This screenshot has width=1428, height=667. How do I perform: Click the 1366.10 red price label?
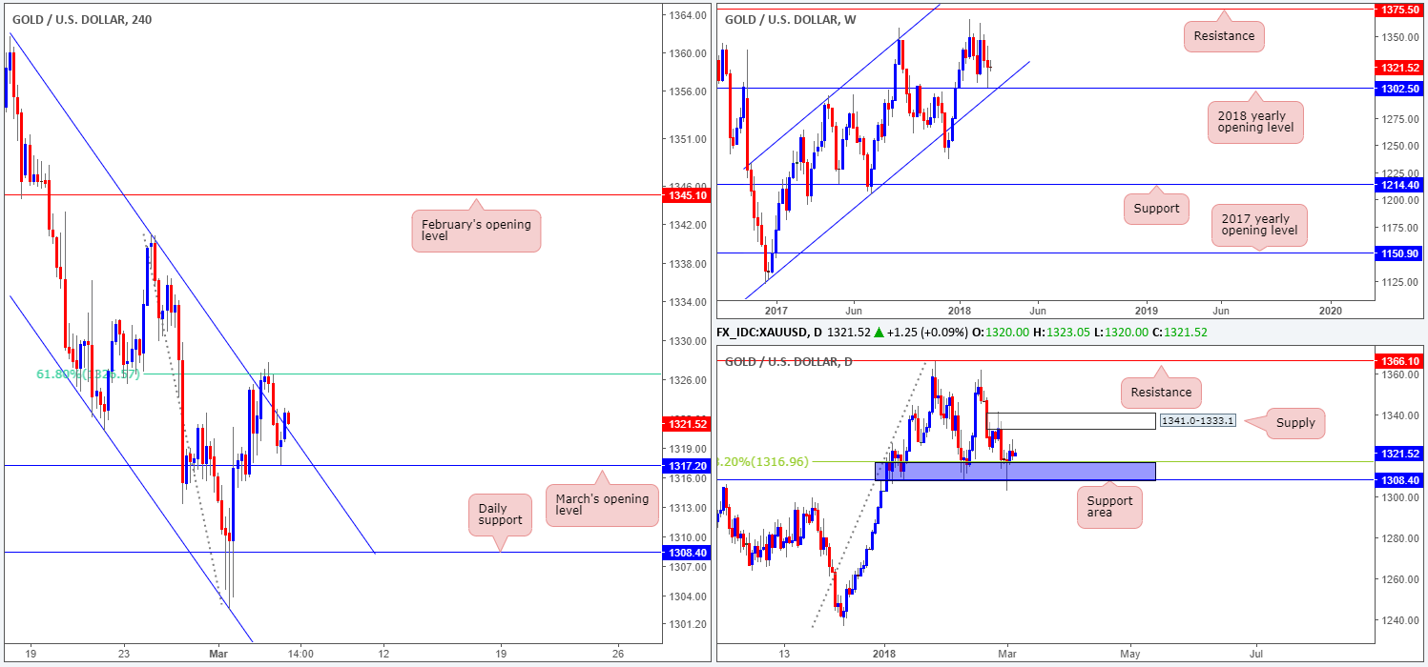point(1397,361)
